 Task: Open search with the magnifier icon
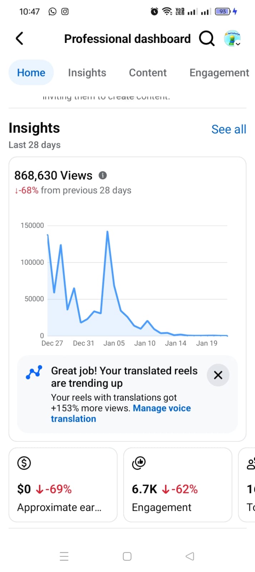pyautogui.click(x=206, y=38)
